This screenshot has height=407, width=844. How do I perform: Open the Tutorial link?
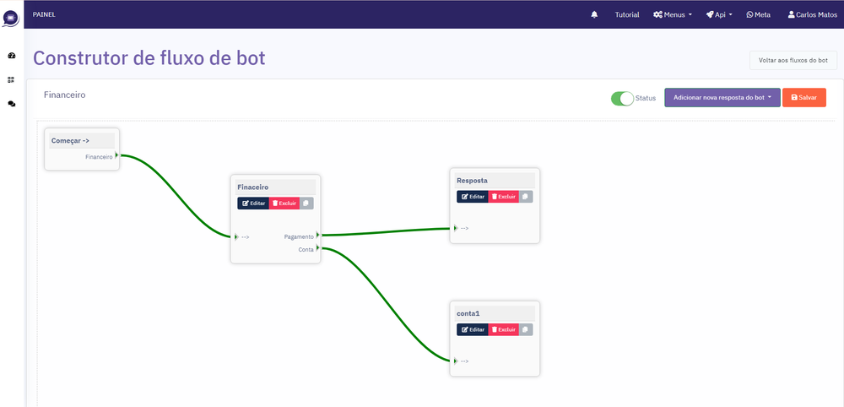(627, 14)
